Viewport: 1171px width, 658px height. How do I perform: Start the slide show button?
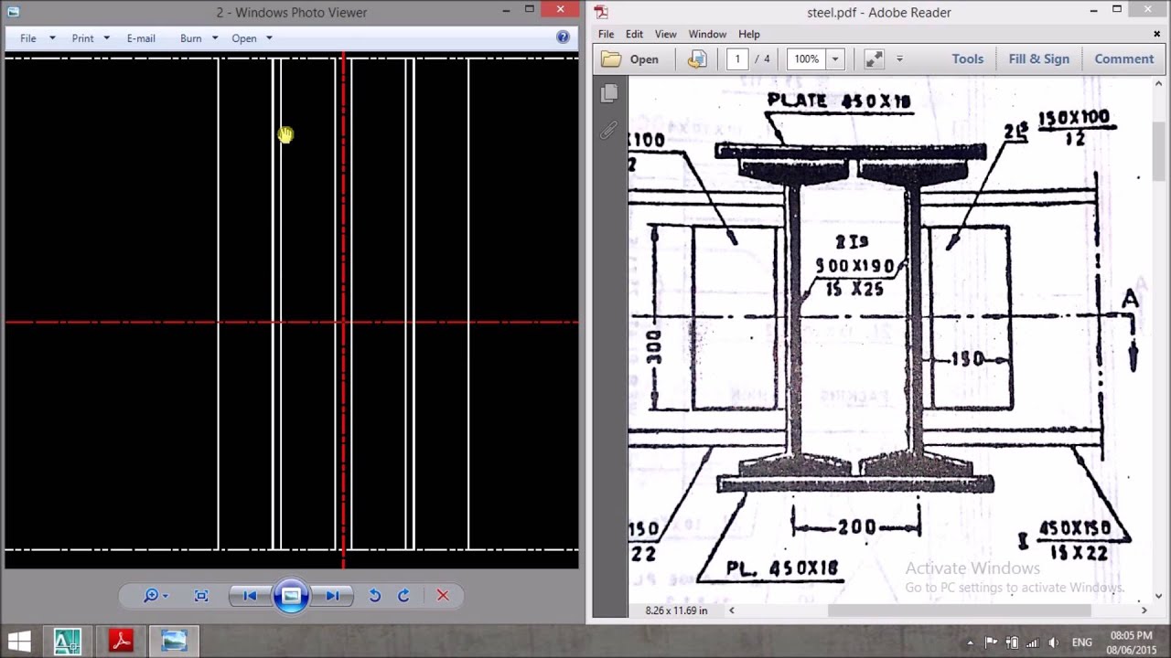[x=291, y=596]
